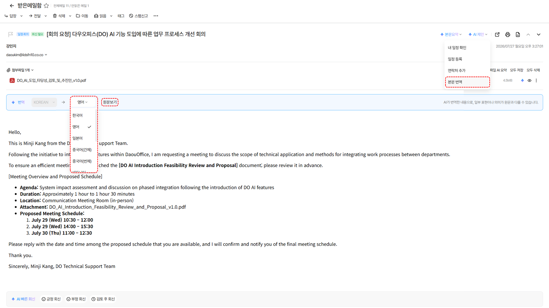Click the 스팸신고 toolbar button

139,16
